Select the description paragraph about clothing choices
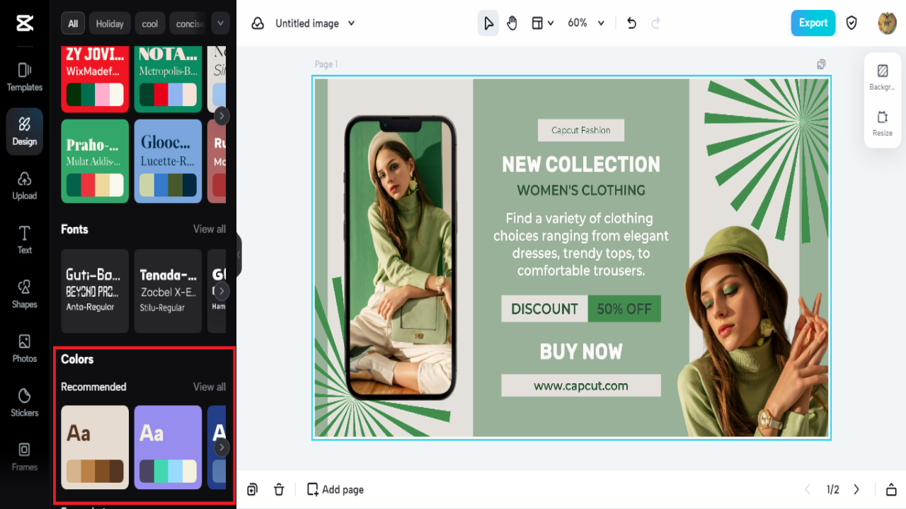906x509 pixels. click(x=581, y=245)
